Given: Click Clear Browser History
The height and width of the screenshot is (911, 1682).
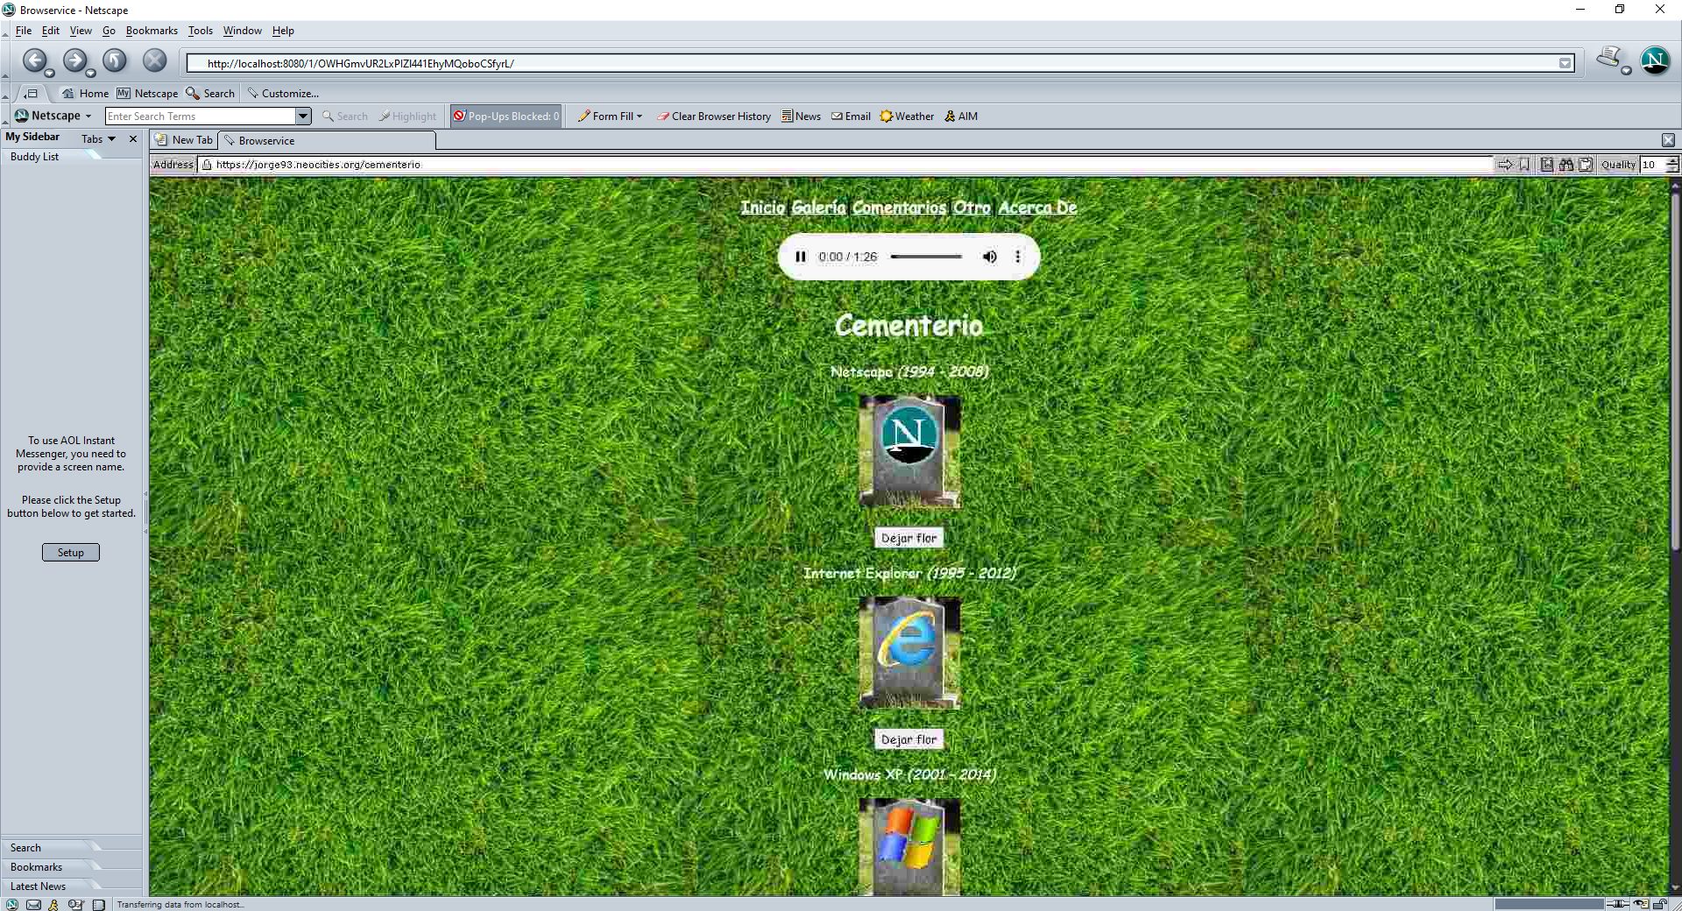Looking at the screenshot, I should coord(714,116).
